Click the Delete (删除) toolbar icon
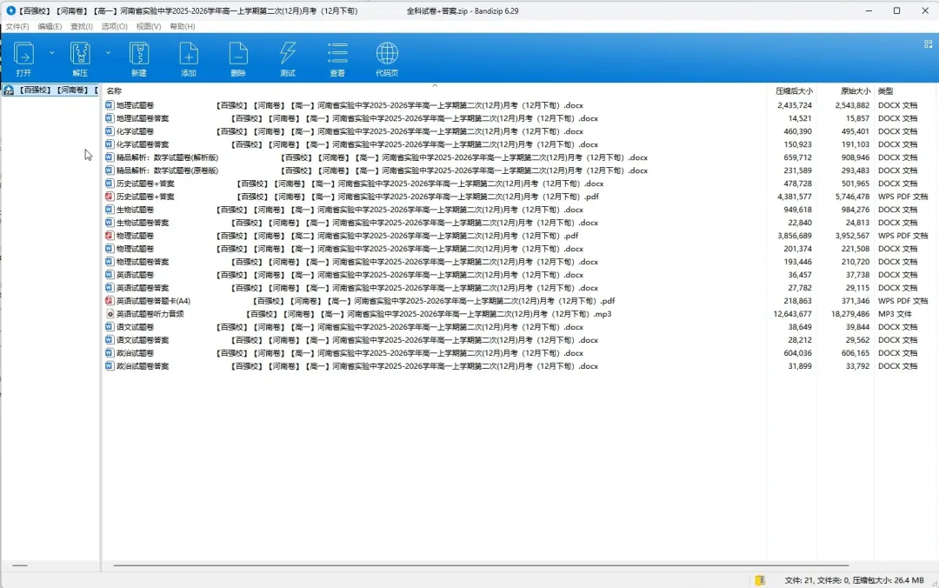Screen dimensions: 939x588 pyautogui.click(x=238, y=59)
